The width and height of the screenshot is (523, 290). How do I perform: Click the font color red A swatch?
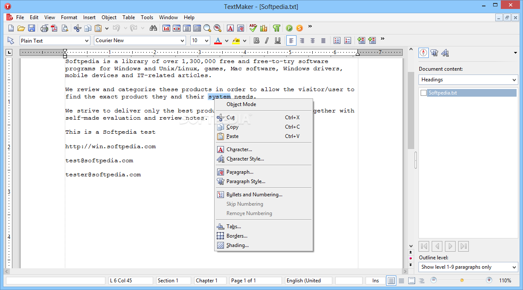pos(218,40)
